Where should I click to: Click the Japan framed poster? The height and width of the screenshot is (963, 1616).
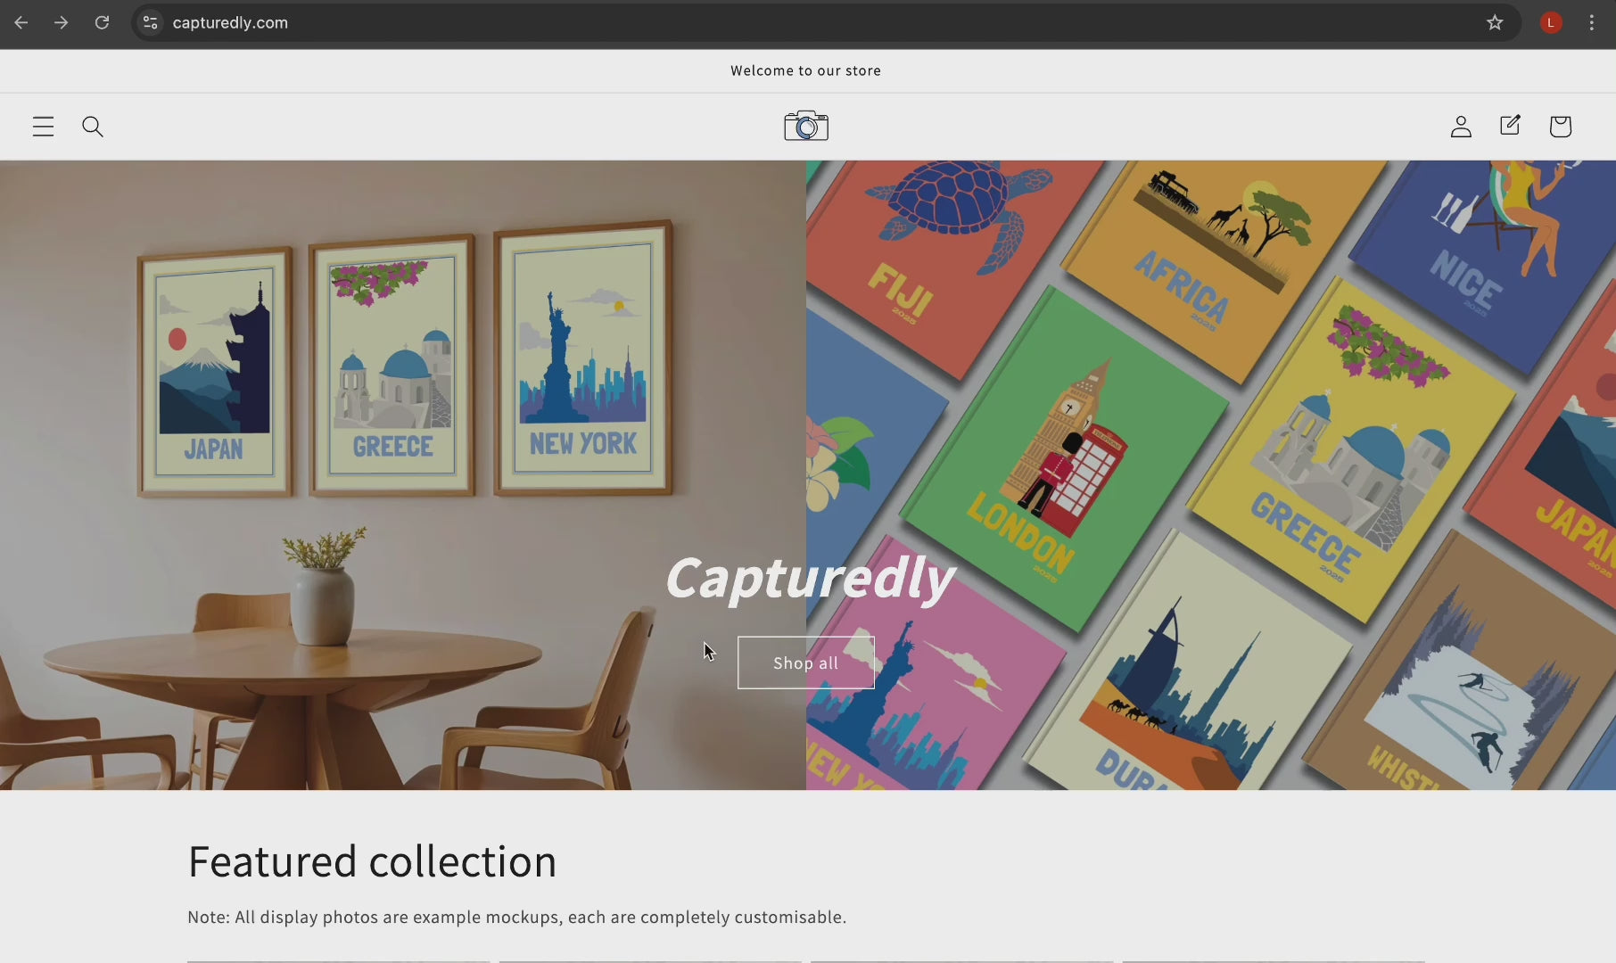(215, 371)
